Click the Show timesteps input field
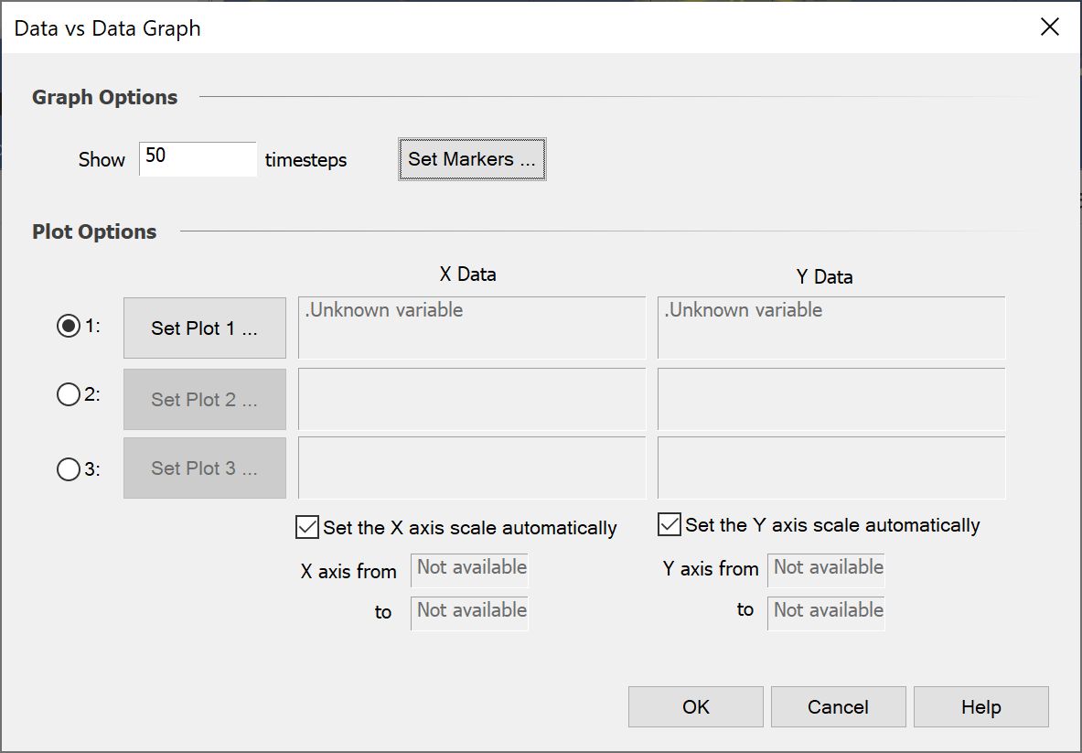Screen dimensions: 1082x753 coord(198,159)
